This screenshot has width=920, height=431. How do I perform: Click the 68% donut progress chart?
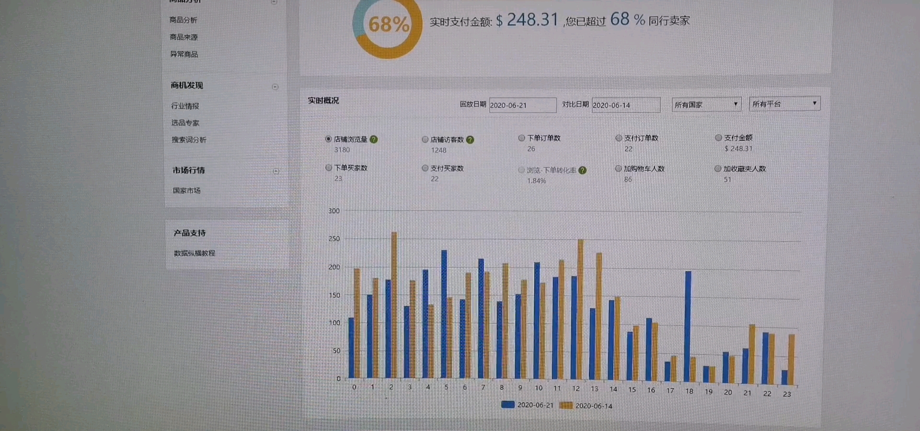click(387, 25)
